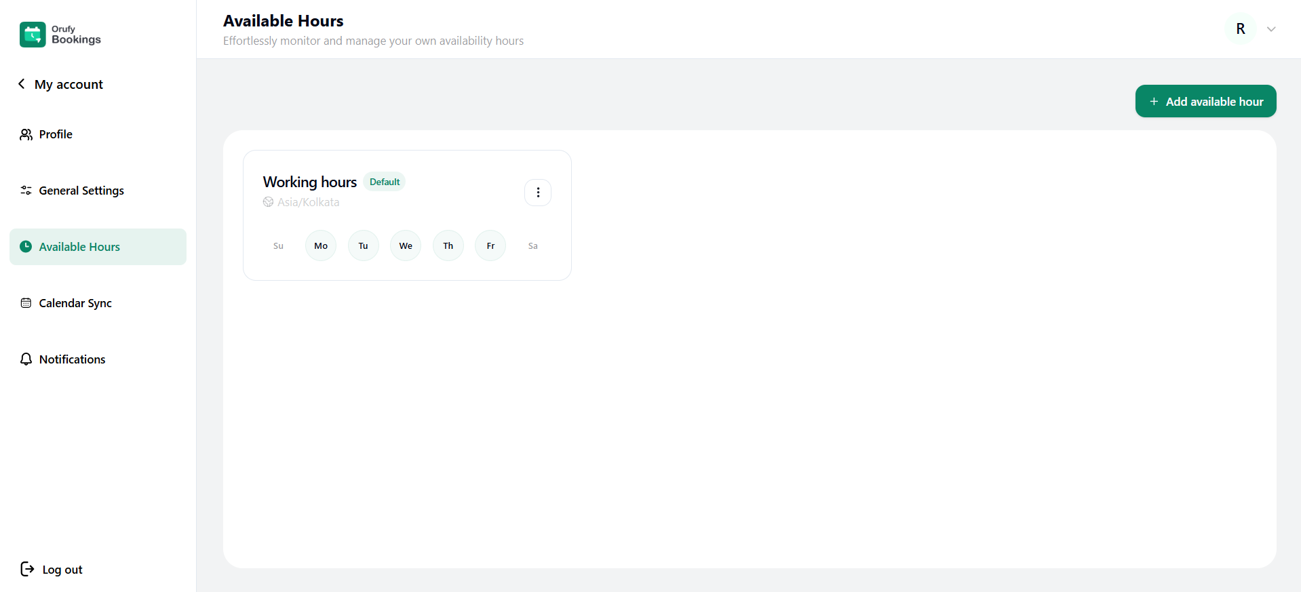Open General Settings in sidebar

[x=81, y=191]
